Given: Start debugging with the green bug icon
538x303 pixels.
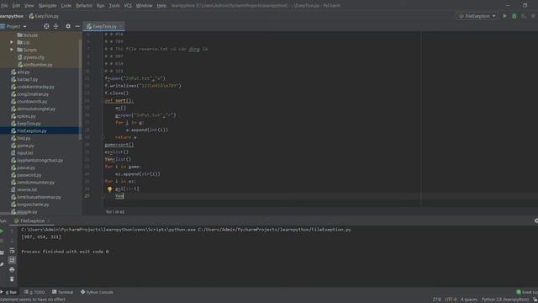Looking at the screenshot, I should tap(514, 16).
